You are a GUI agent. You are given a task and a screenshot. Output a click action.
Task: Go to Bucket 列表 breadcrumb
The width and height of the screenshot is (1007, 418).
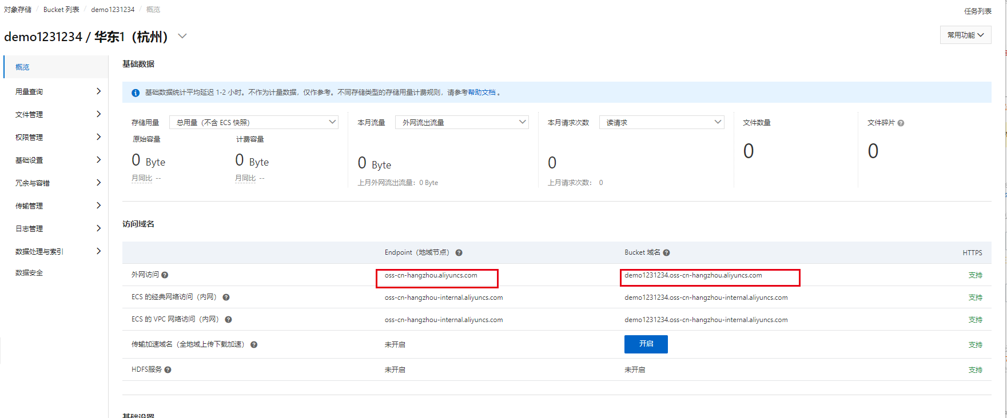point(61,10)
